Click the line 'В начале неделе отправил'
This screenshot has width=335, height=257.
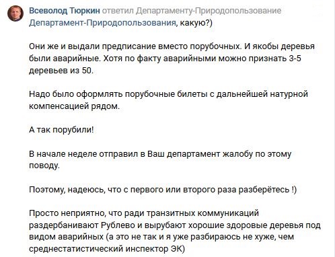(160, 154)
